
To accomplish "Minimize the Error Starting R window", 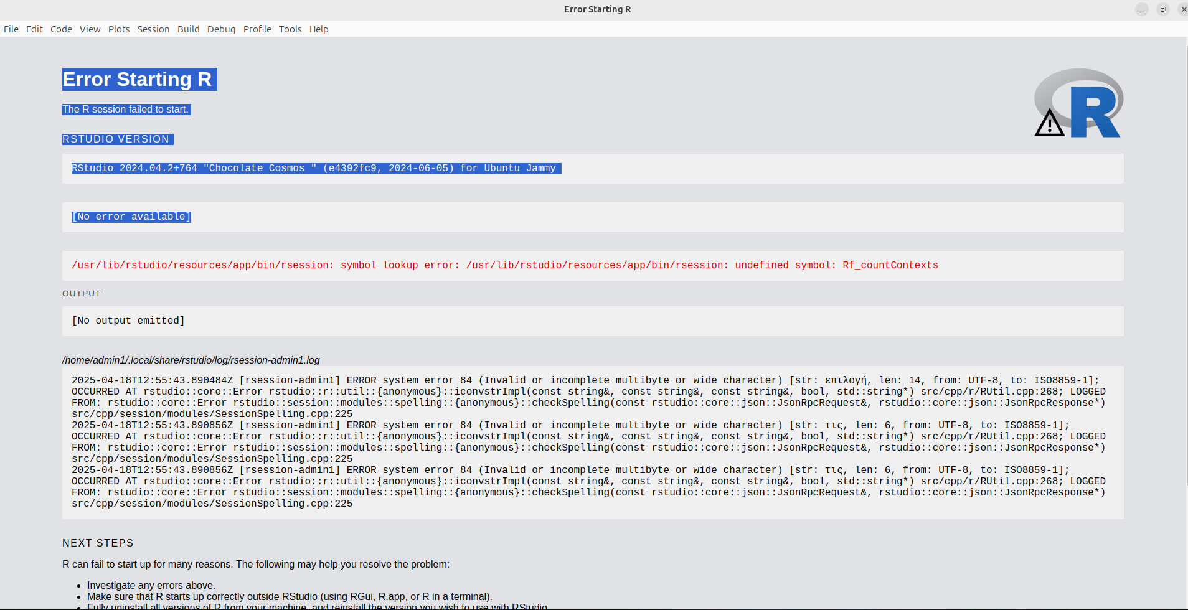I will tap(1142, 10).
